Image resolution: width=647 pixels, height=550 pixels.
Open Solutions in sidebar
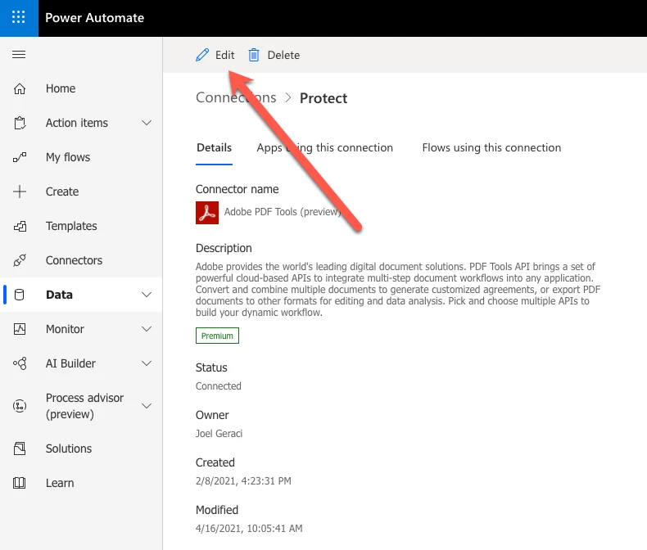[x=69, y=449]
